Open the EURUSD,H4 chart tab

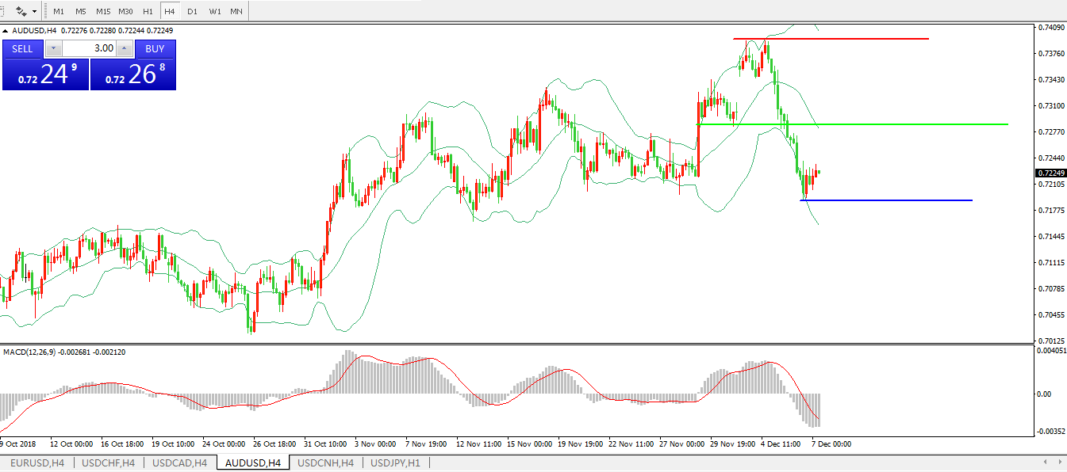pyautogui.click(x=36, y=462)
